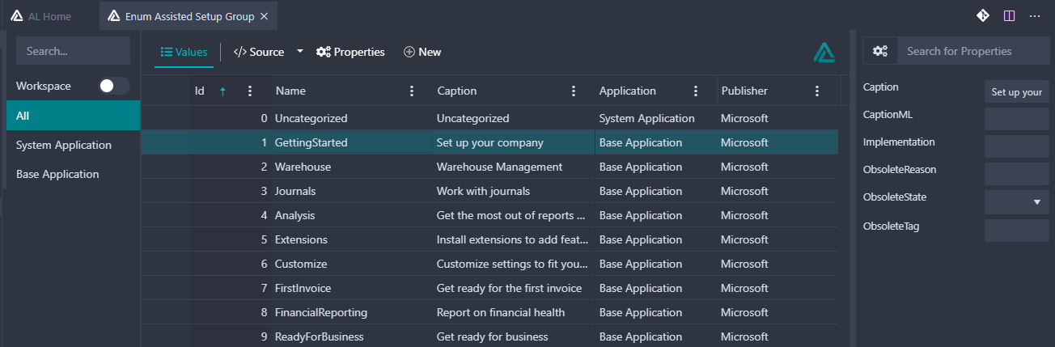Click the properties gears icon beside search
The width and height of the screenshot is (1055, 347).
tap(880, 51)
